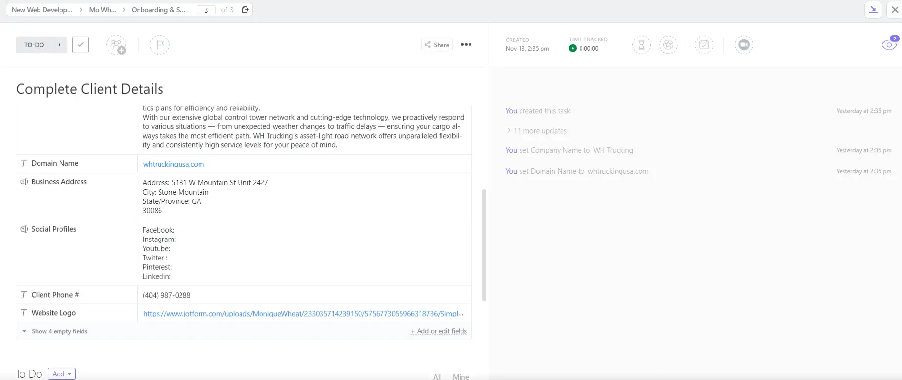Open the Onboarding & S... breadcrumb list
Screen dimensions: 902x380
(x=159, y=10)
